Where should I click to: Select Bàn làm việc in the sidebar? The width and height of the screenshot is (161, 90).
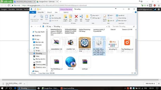coord(38,42)
